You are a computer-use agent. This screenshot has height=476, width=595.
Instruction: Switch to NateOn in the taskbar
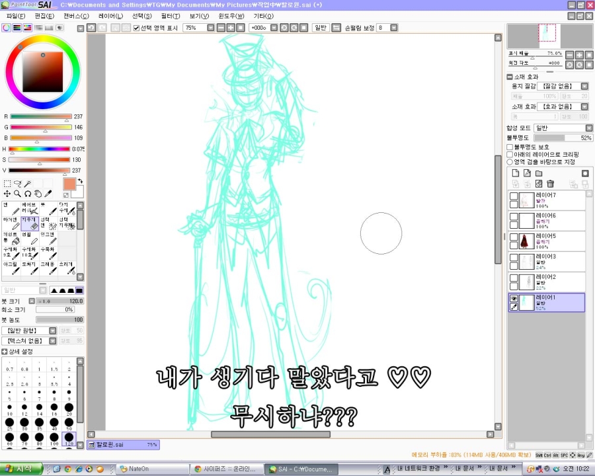[x=151, y=469]
